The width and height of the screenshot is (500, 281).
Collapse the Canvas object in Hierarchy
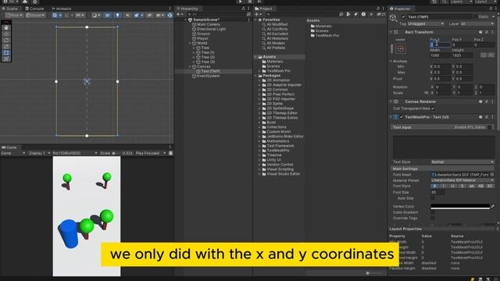[190, 66]
